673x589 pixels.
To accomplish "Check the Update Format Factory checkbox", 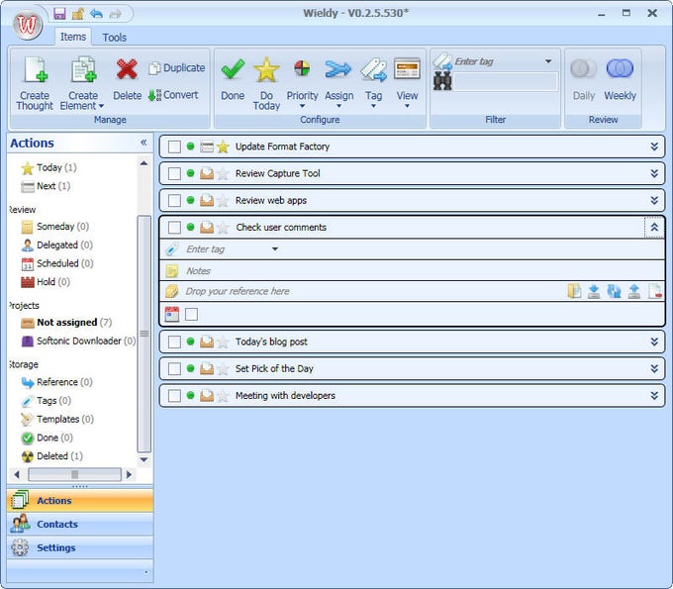I will (x=174, y=147).
